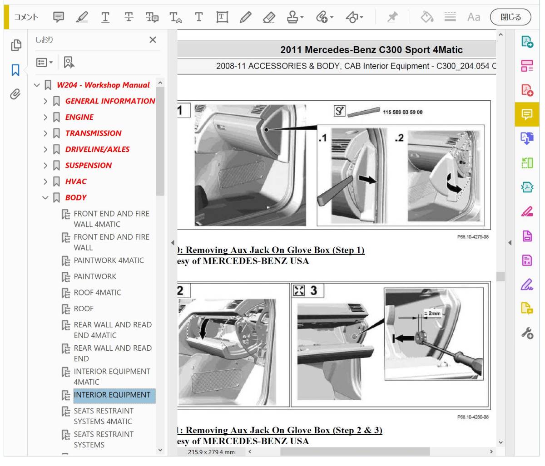The width and height of the screenshot is (545, 466).
Task: Click the yellow Comment tool in right pane
Action: (x=527, y=114)
